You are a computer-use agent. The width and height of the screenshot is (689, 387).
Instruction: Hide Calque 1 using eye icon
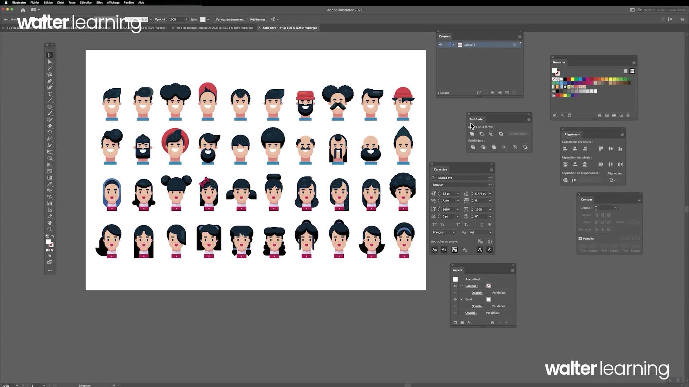point(441,45)
